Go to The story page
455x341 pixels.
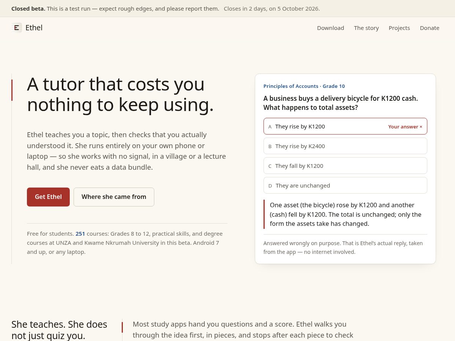[x=366, y=28]
